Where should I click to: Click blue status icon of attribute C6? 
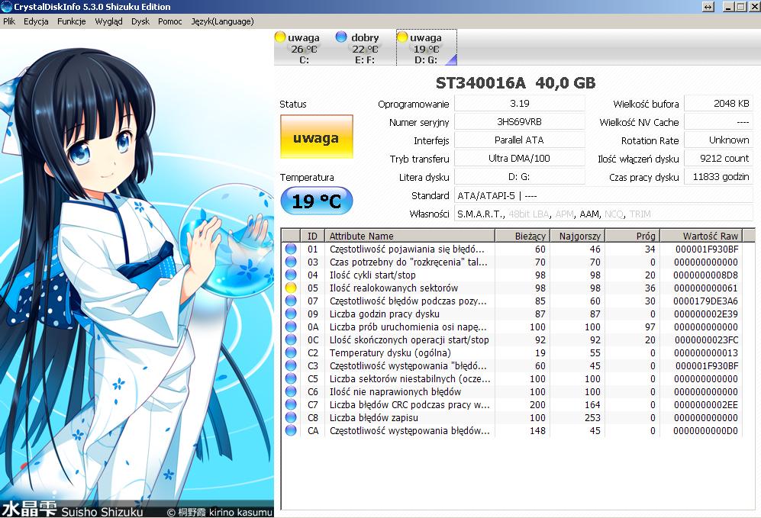(291, 392)
